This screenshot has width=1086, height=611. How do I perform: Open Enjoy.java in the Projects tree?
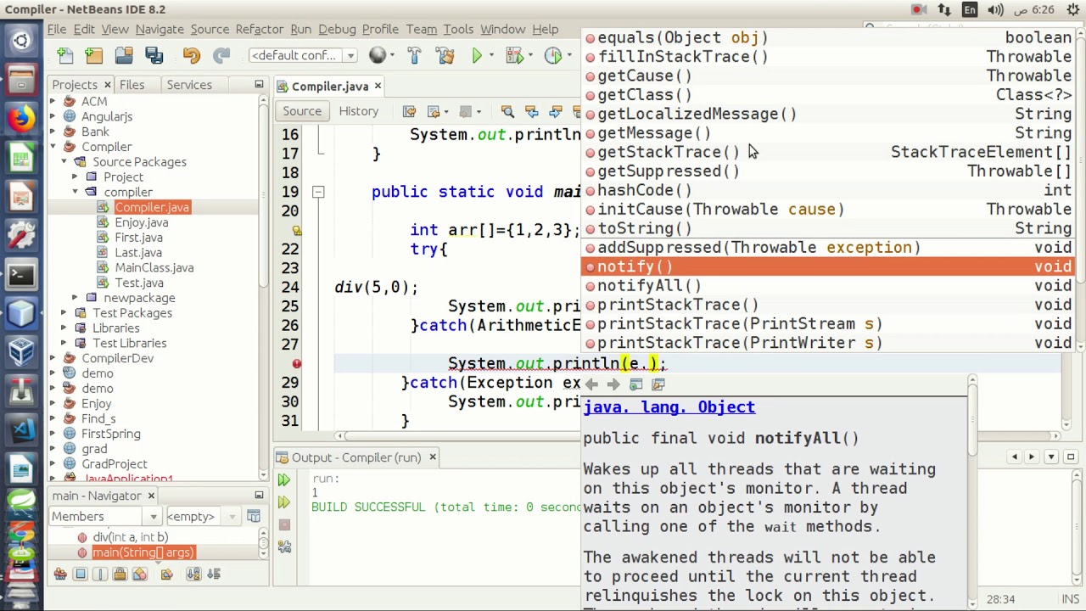(142, 222)
